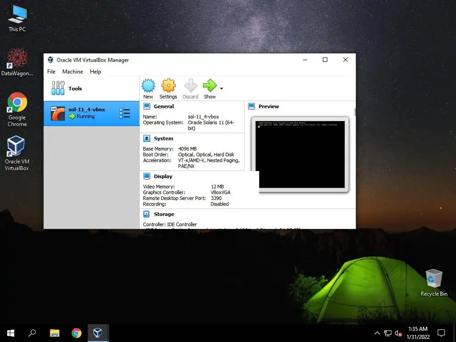Click the New machine toolbar icon
Image resolution: width=456 pixels, height=342 pixels.
pos(148,85)
